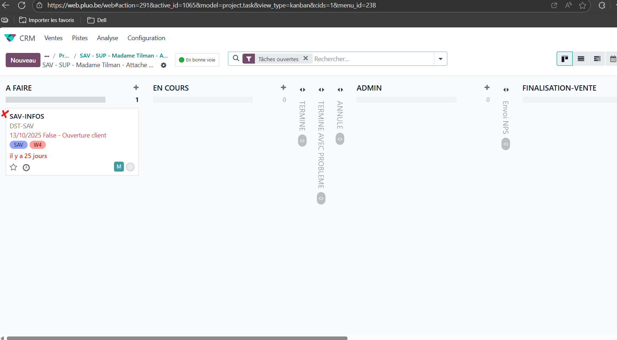Screen dimensions: 617x340
Task: Click the Rechercher search input field
Action: (x=373, y=59)
